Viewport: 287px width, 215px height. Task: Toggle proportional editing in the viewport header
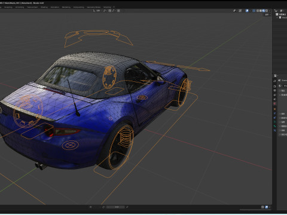[118, 11]
